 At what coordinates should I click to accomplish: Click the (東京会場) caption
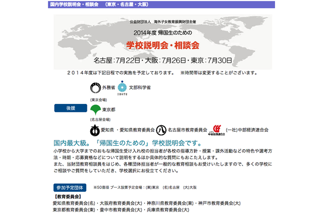[98, 100]
